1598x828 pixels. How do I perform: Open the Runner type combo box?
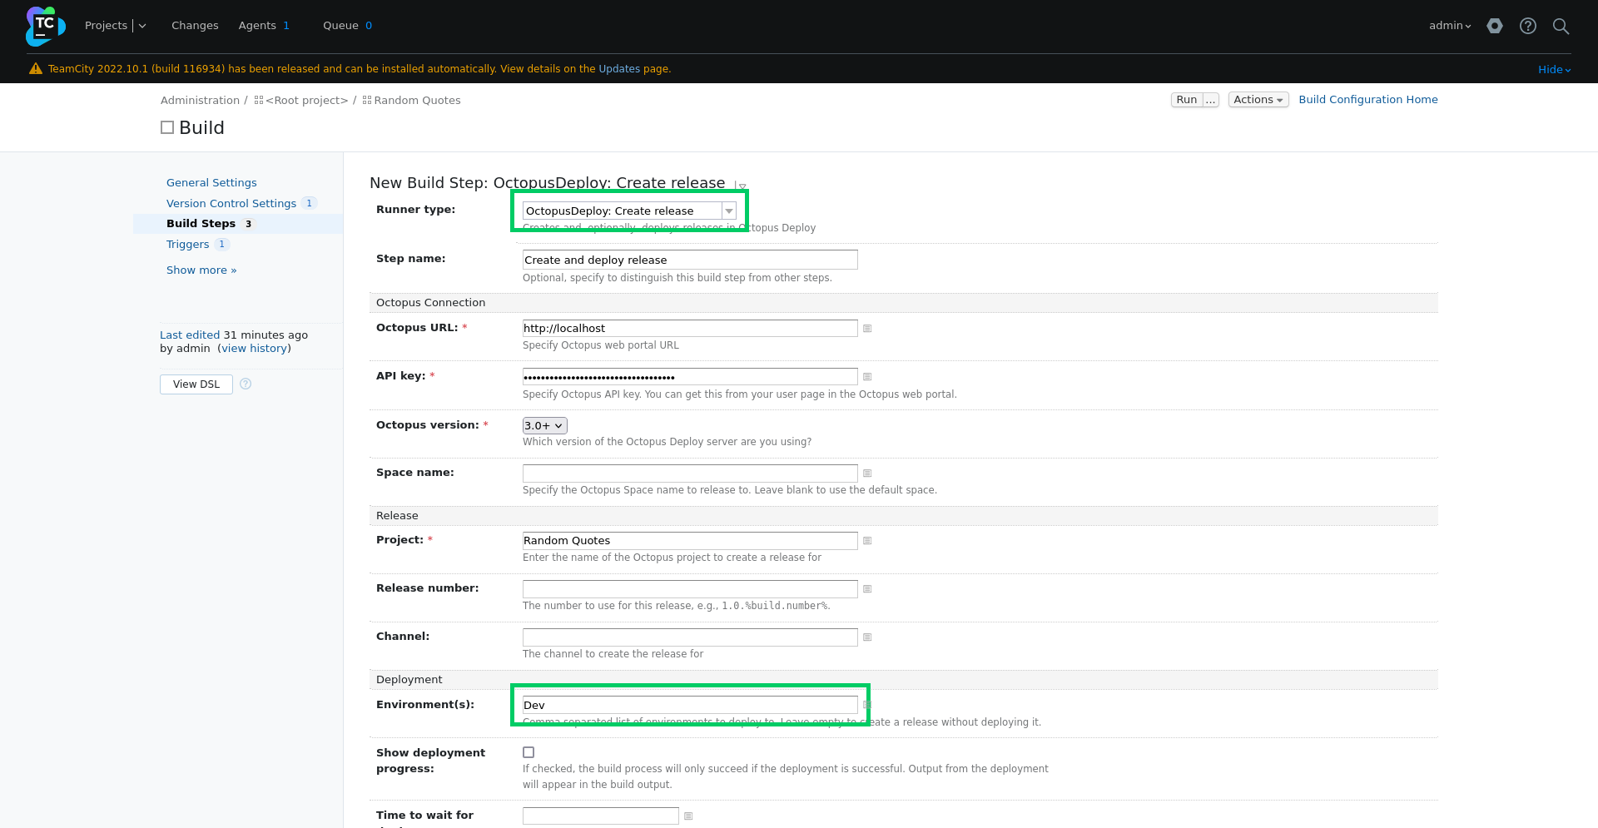pos(629,211)
